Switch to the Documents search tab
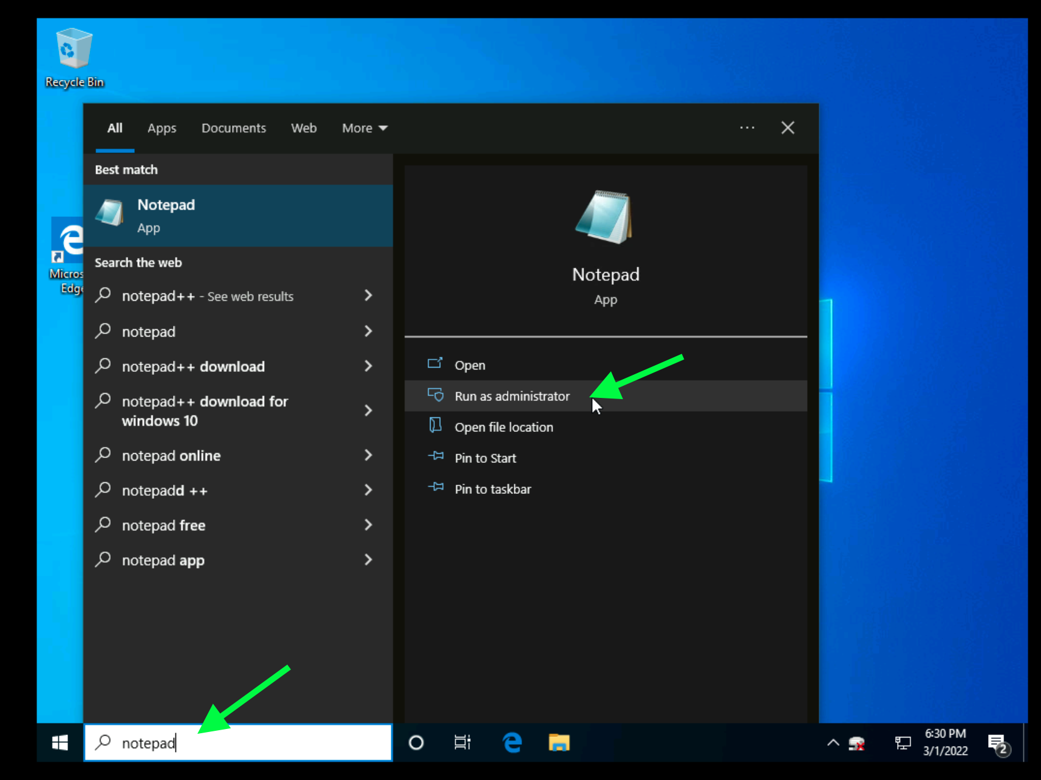Viewport: 1041px width, 780px height. pyautogui.click(x=234, y=128)
